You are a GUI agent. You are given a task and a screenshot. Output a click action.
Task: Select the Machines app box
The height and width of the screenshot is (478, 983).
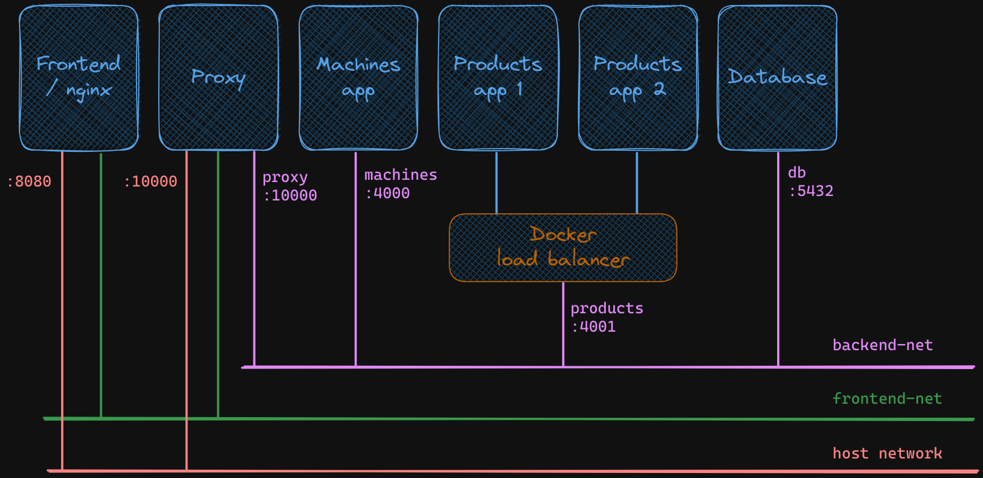coord(358,78)
